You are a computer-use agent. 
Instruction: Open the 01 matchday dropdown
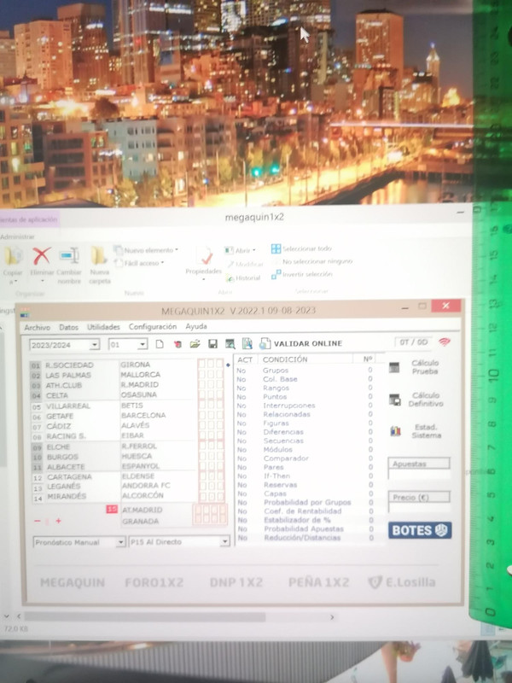[x=142, y=345]
